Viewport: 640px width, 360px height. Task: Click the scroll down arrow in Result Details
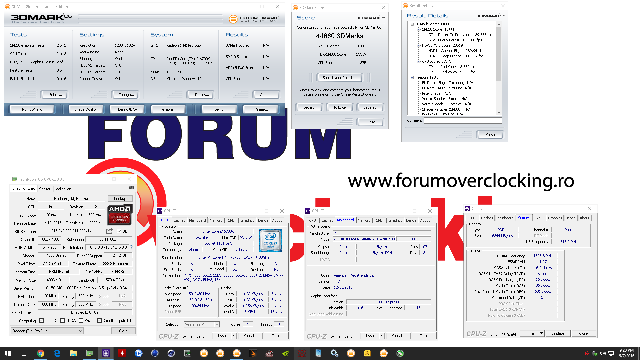[499, 112]
